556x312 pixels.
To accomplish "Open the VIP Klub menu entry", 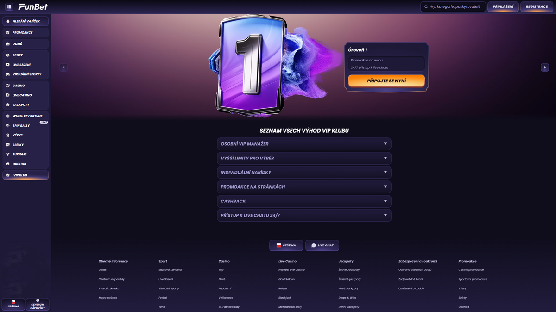I will [x=19, y=175].
